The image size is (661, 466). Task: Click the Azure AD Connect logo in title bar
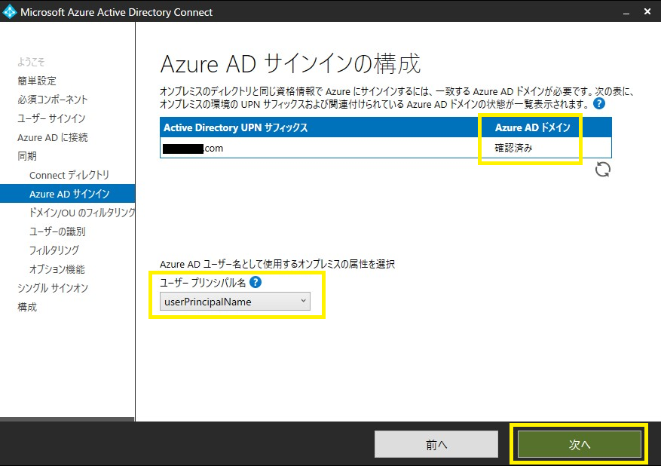pyautogui.click(x=9, y=12)
